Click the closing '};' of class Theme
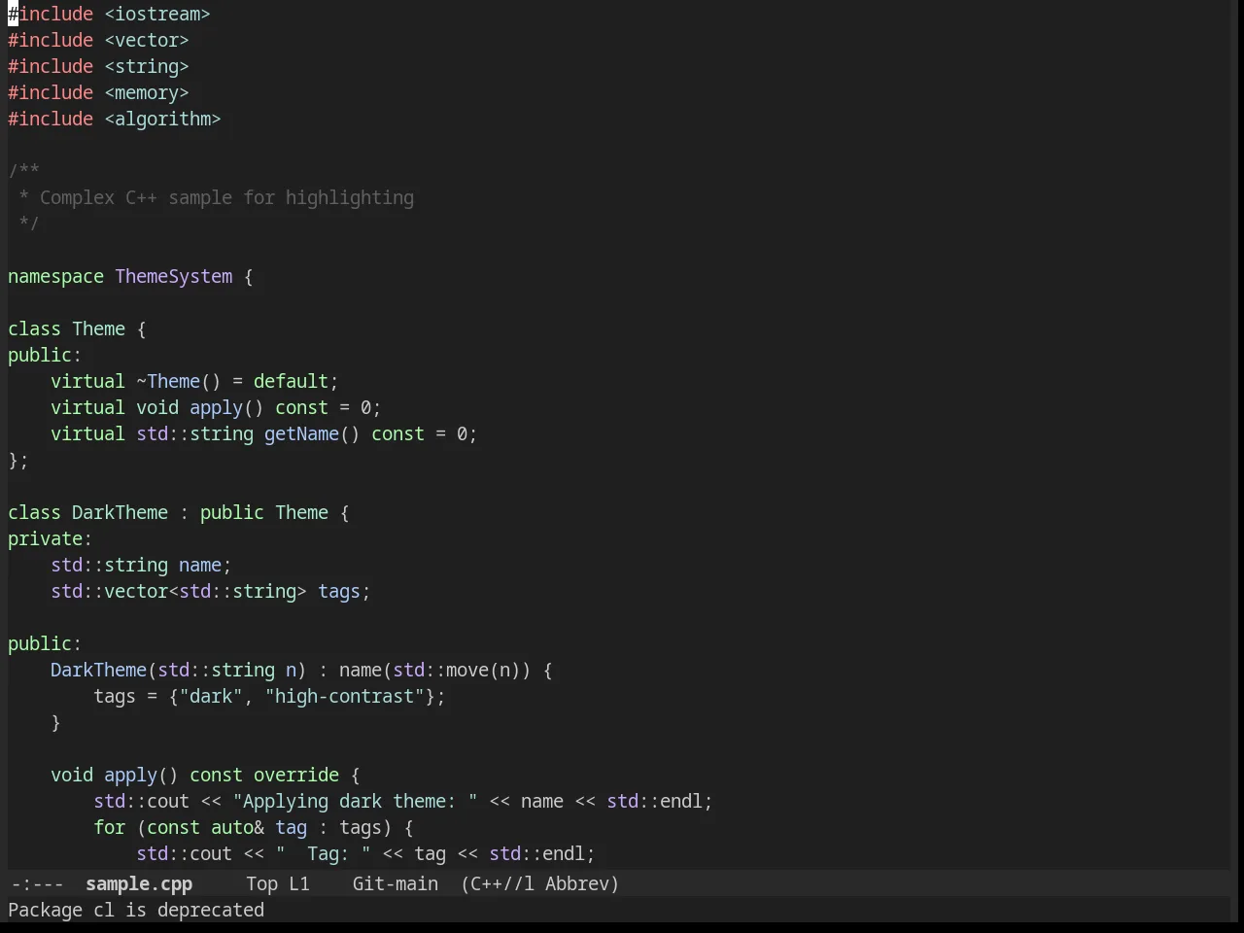The image size is (1244, 933). tap(18, 460)
